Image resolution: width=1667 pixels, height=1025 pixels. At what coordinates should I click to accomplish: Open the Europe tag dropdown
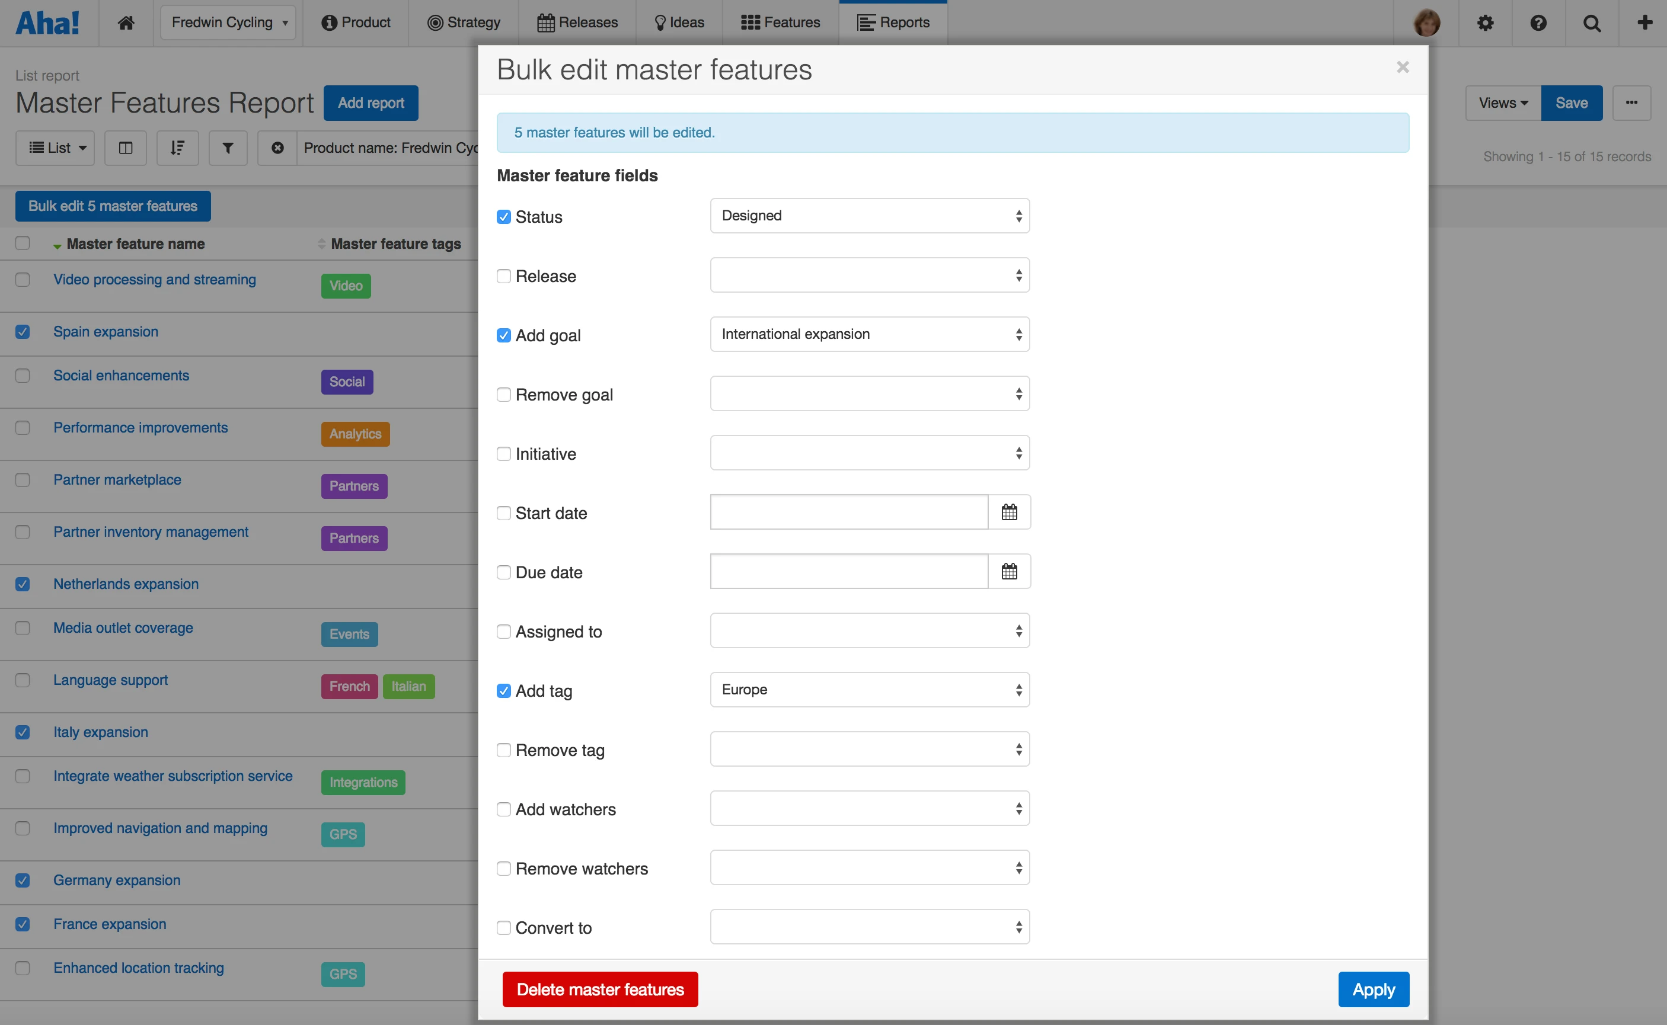click(870, 690)
